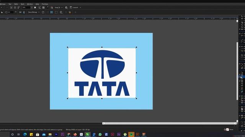
Task: Click the highlighted blue property bar icon
Action: [51, 12]
